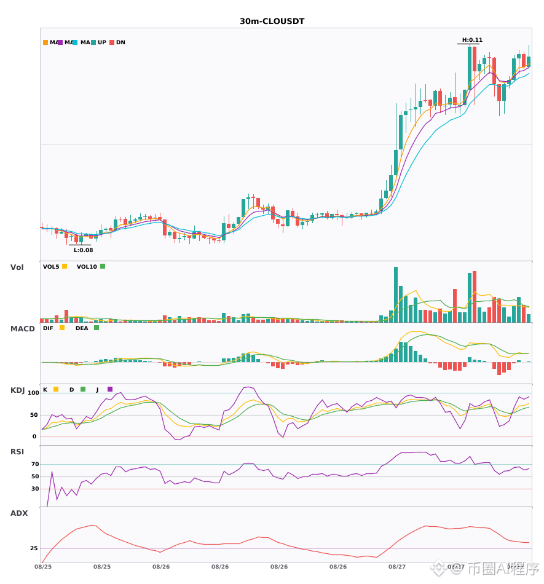544x584 pixels.
Task: Click the 30 level on RSI axis
Action: (x=35, y=489)
